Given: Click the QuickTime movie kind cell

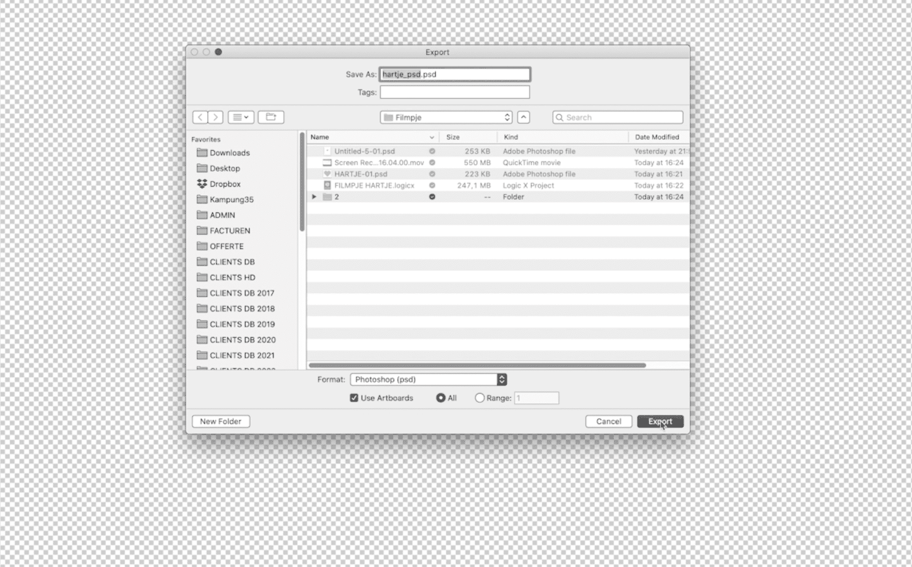Looking at the screenshot, I should coord(532,163).
